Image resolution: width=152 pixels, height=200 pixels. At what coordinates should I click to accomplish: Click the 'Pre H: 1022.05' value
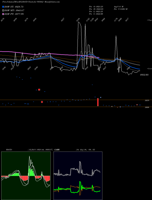pyautogui.click(x=96, y=9)
